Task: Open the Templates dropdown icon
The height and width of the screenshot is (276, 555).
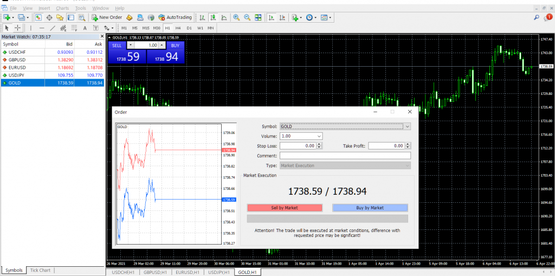Action: point(326,17)
